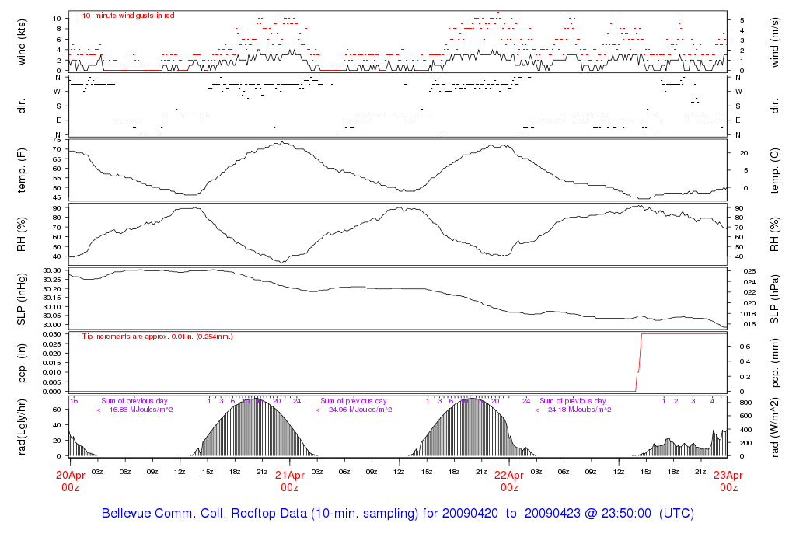The height and width of the screenshot is (544, 796).
Task: Click the '20Apr 00z' date label
Action: 70,481
